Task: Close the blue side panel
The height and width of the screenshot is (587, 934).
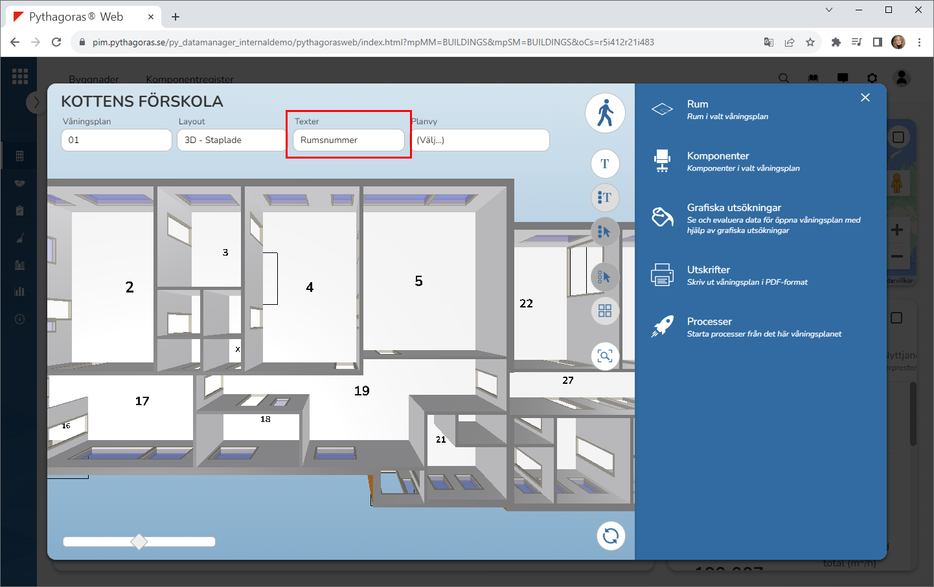Action: pos(865,98)
